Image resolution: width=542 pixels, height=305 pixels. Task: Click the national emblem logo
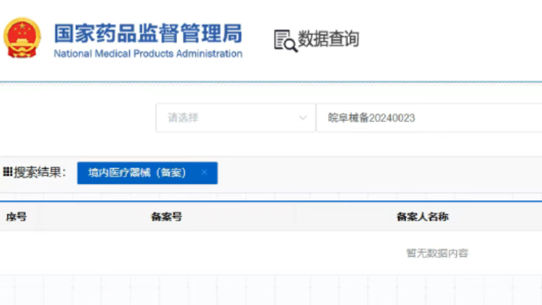click(22, 38)
